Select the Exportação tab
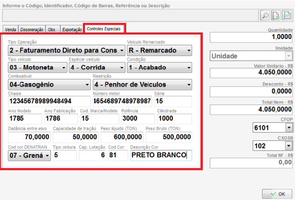 coord(71,29)
